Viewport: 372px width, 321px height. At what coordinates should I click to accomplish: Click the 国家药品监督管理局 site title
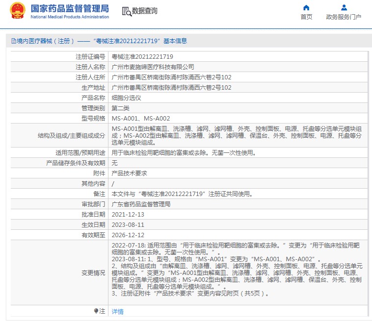point(70,8)
